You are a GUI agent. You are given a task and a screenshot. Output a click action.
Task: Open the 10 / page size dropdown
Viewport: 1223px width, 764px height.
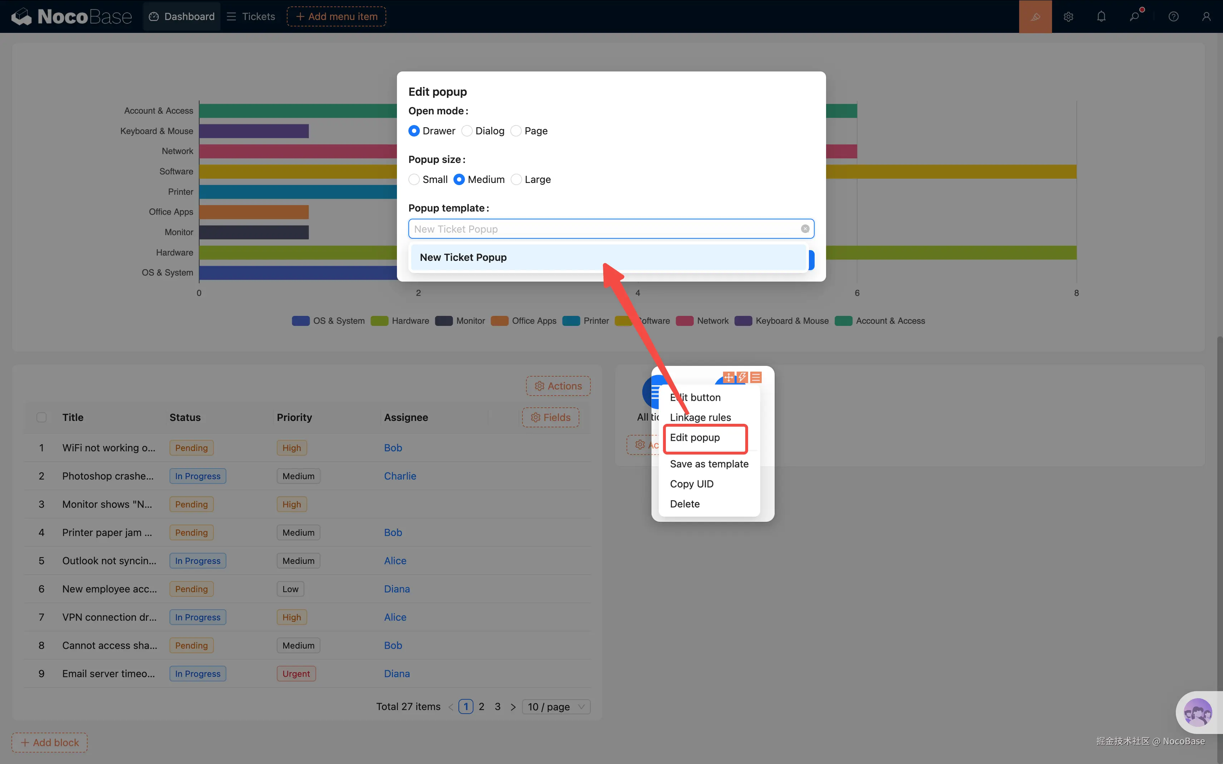(556, 707)
